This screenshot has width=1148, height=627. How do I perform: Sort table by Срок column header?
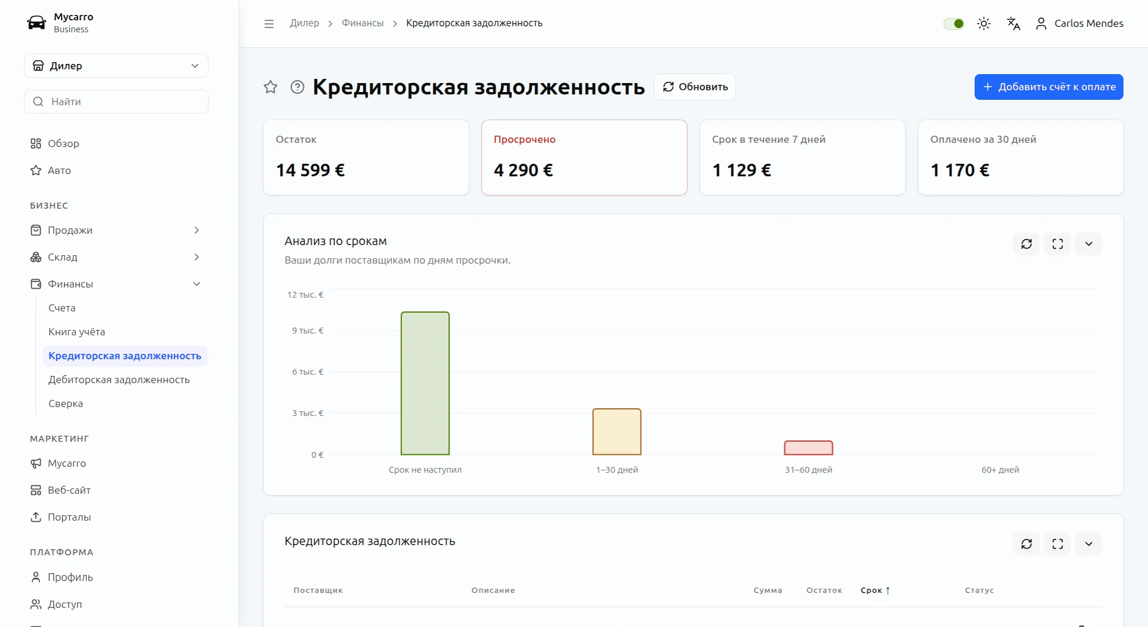click(x=876, y=591)
